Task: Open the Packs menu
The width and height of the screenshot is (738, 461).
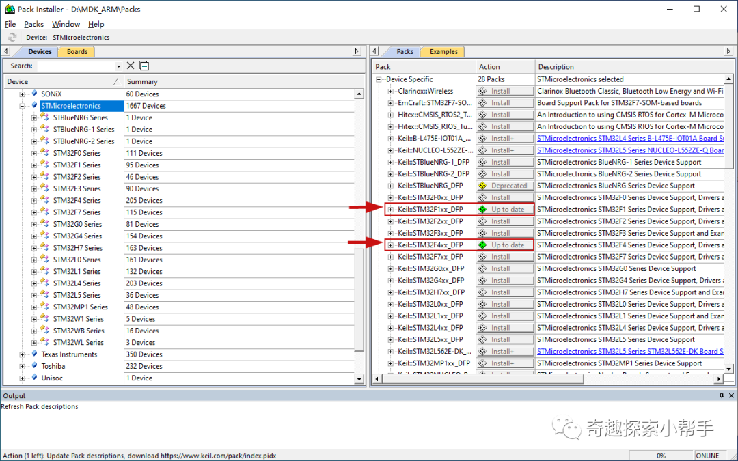Action: [x=34, y=24]
